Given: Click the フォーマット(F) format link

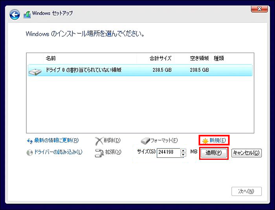Looking at the screenshot, I should tap(164, 140).
